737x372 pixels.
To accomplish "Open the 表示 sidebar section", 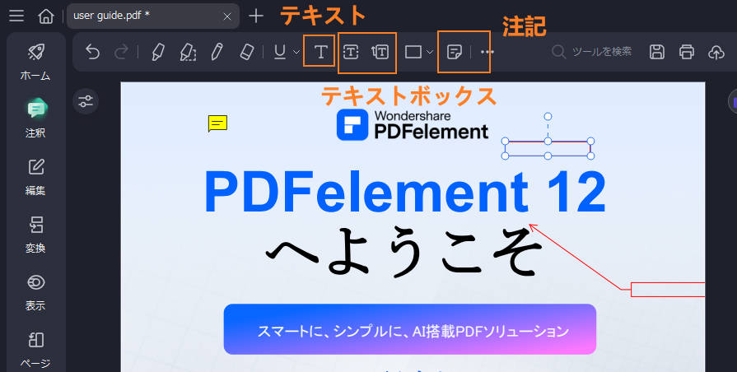I will 35,292.
